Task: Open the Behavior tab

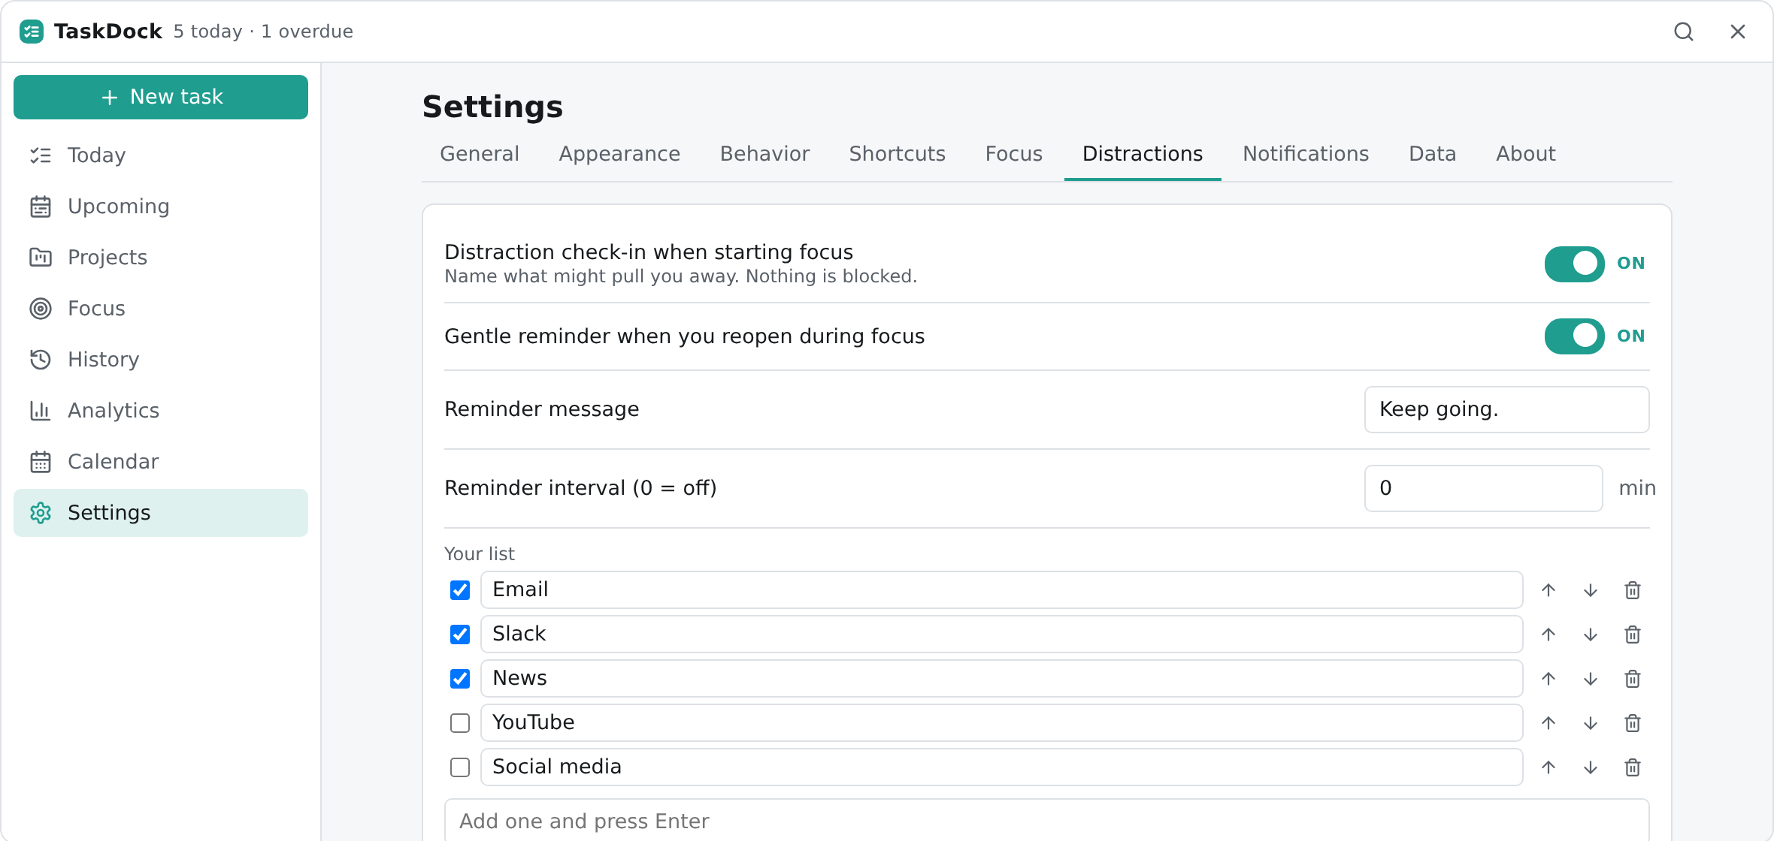Action: [x=764, y=154]
